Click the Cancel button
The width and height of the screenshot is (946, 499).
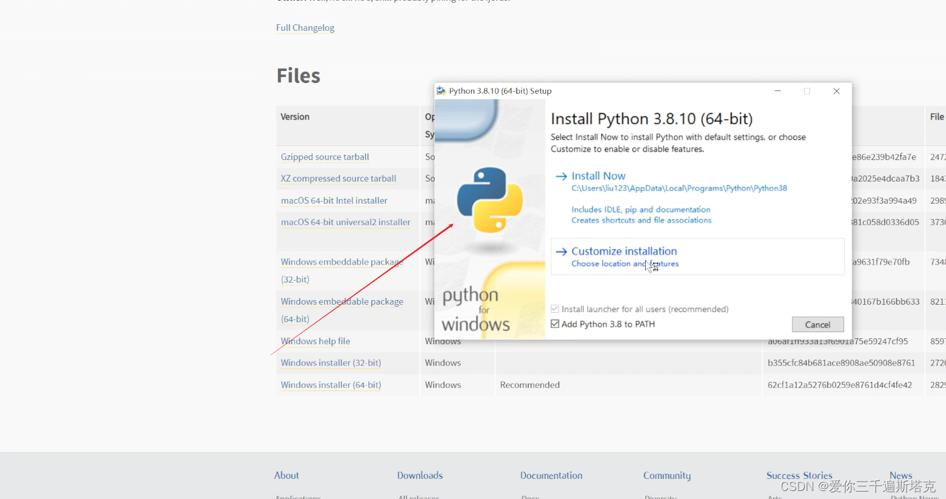pos(817,324)
